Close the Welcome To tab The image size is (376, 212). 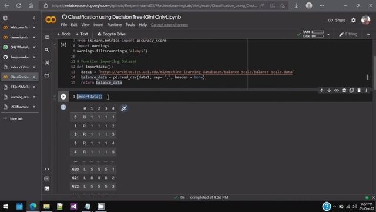[34, 28]
